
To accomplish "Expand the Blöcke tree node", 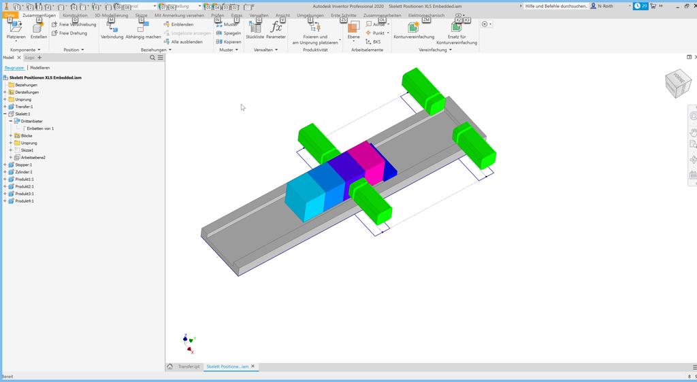I will (x=11, y=136).
